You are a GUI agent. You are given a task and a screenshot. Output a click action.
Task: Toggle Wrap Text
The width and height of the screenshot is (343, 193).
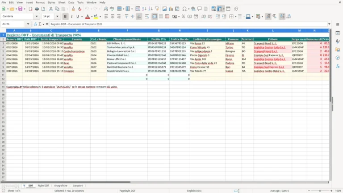(147, 17)
